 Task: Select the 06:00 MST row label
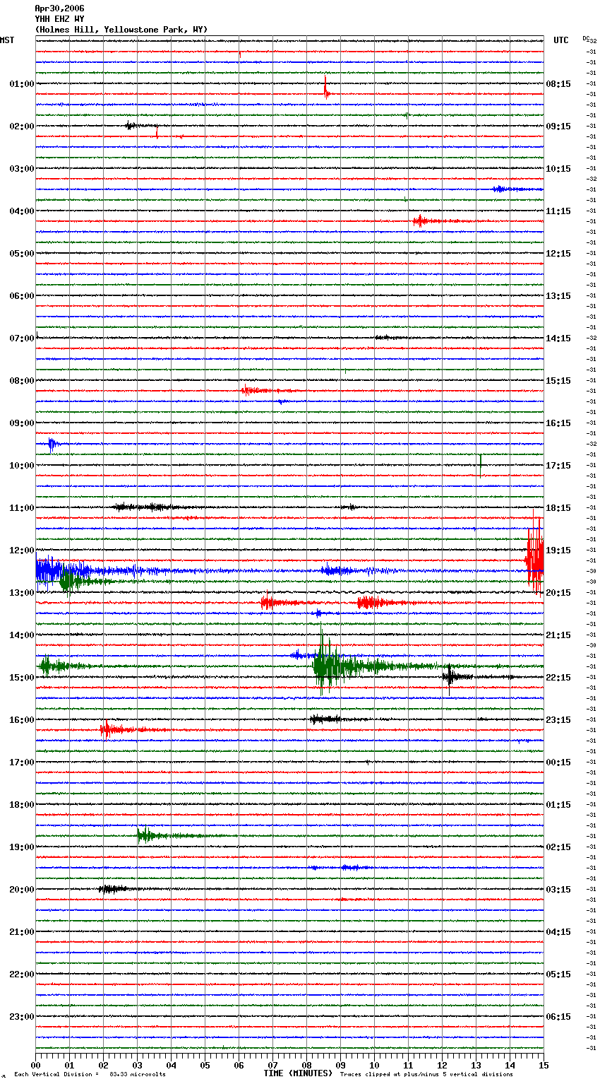pyautogui.click(x=22, y=296)
